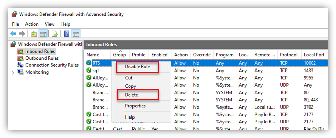Click the blue Back arrow in toolbar

[x=13, y=34]
